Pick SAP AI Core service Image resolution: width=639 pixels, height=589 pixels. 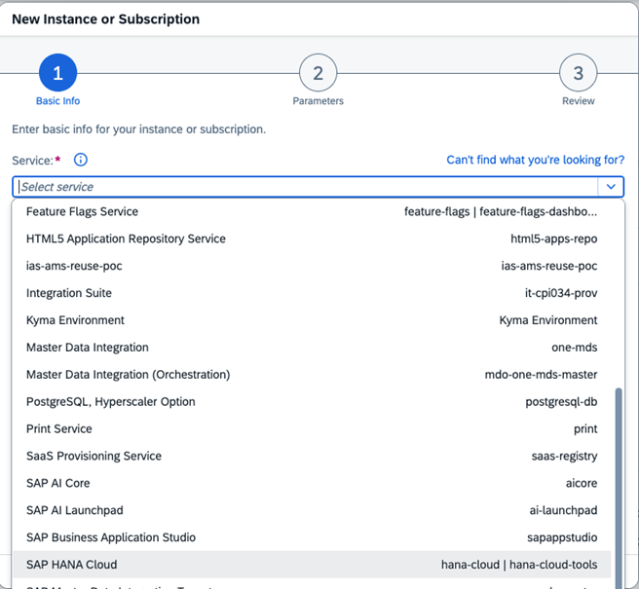(60, 484)
